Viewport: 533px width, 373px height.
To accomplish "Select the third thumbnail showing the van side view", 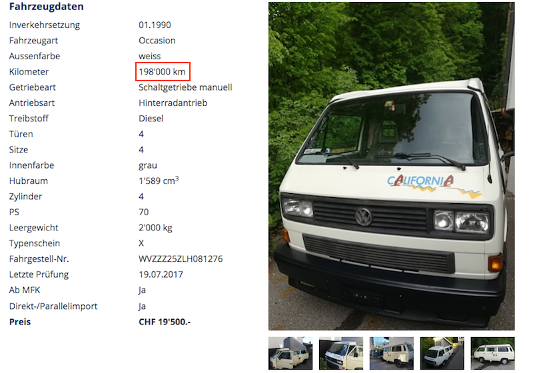I will coord(392,353).
